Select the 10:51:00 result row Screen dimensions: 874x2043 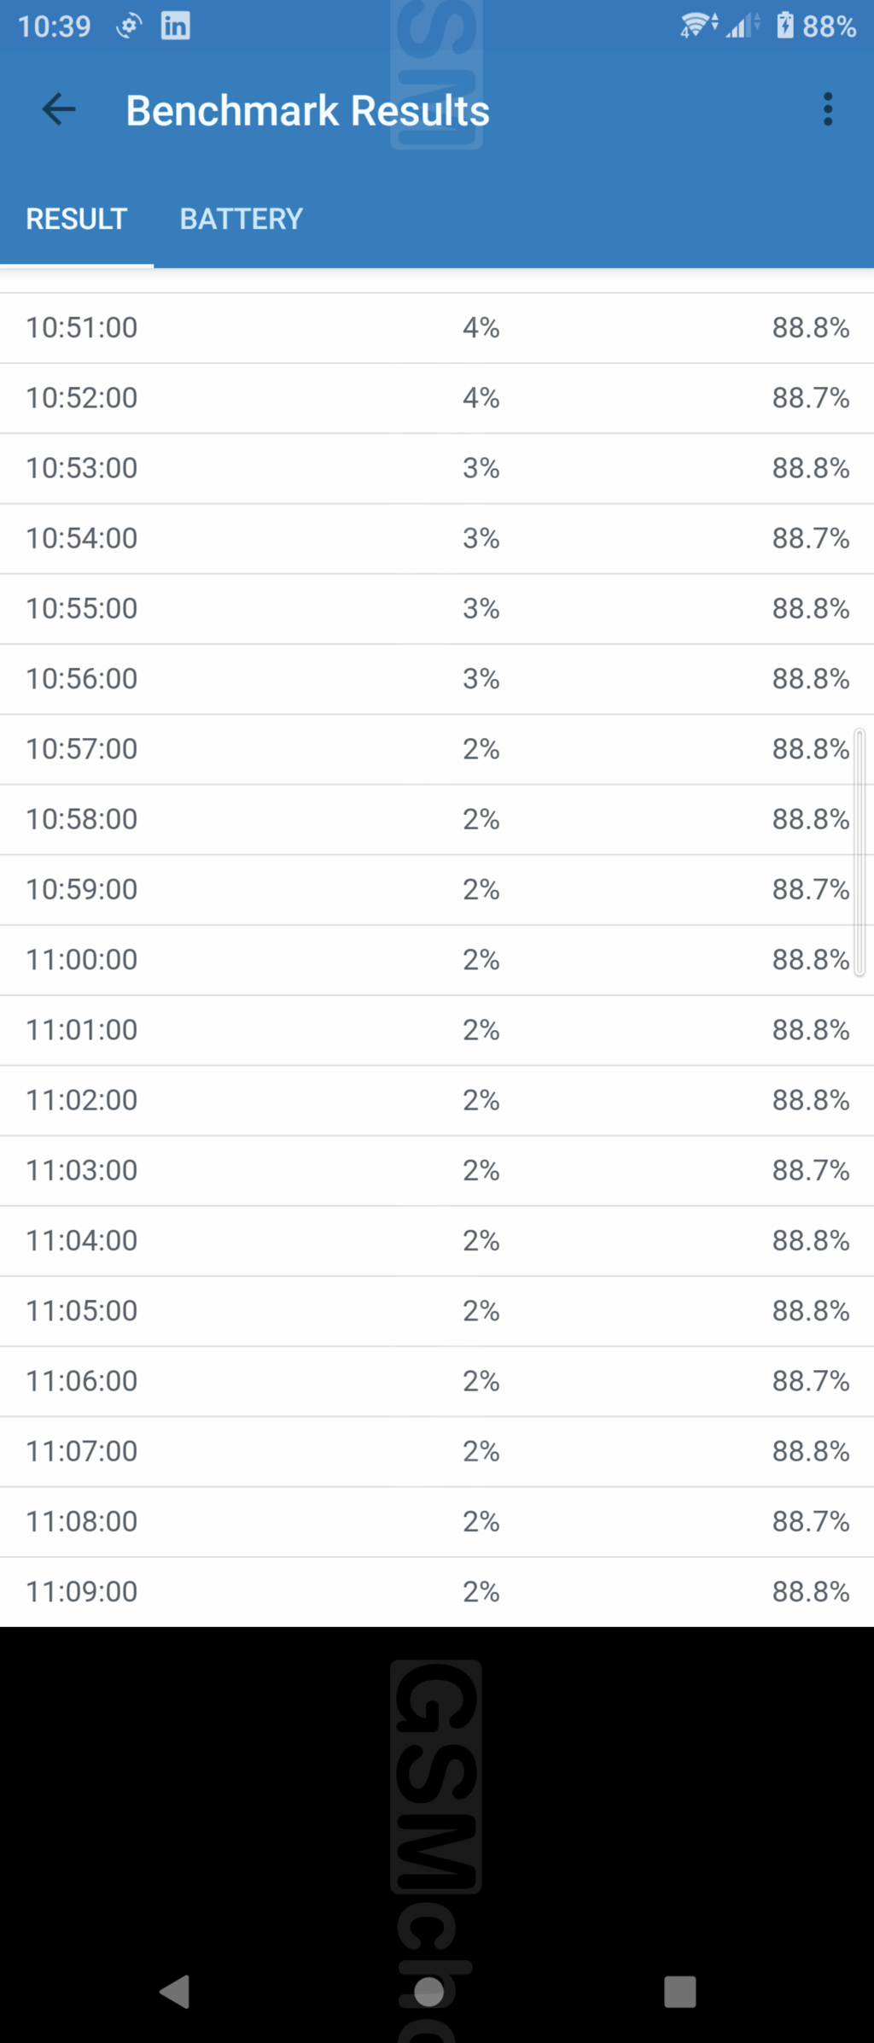click(437, 328)
